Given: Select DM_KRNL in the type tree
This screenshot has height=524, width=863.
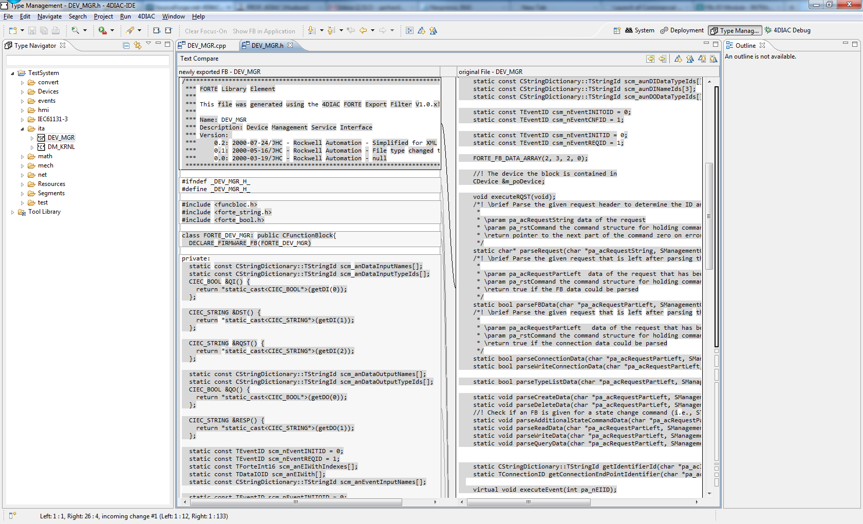Looking at the screenshot, I should click(61, 147).
